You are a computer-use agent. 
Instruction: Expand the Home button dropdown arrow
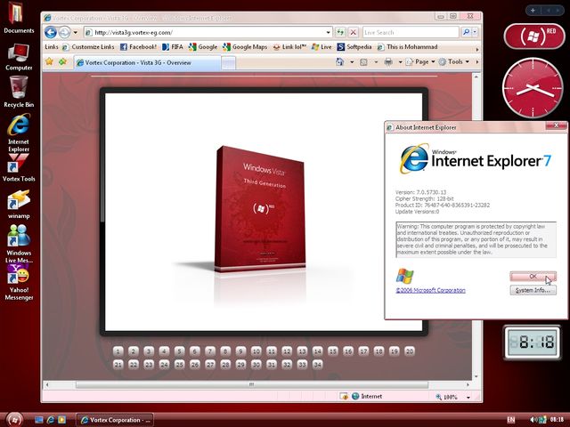[x=352, y=62]
